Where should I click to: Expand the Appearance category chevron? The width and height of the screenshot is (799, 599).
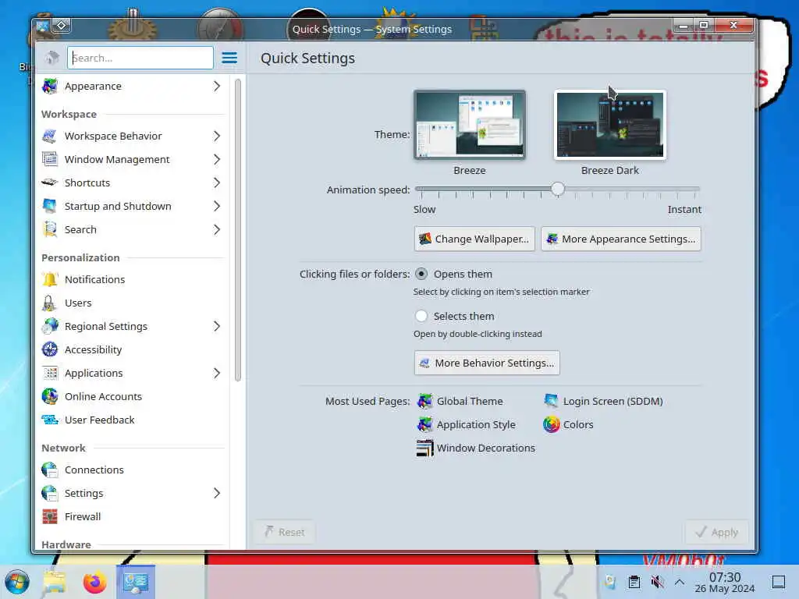point(217,86)
